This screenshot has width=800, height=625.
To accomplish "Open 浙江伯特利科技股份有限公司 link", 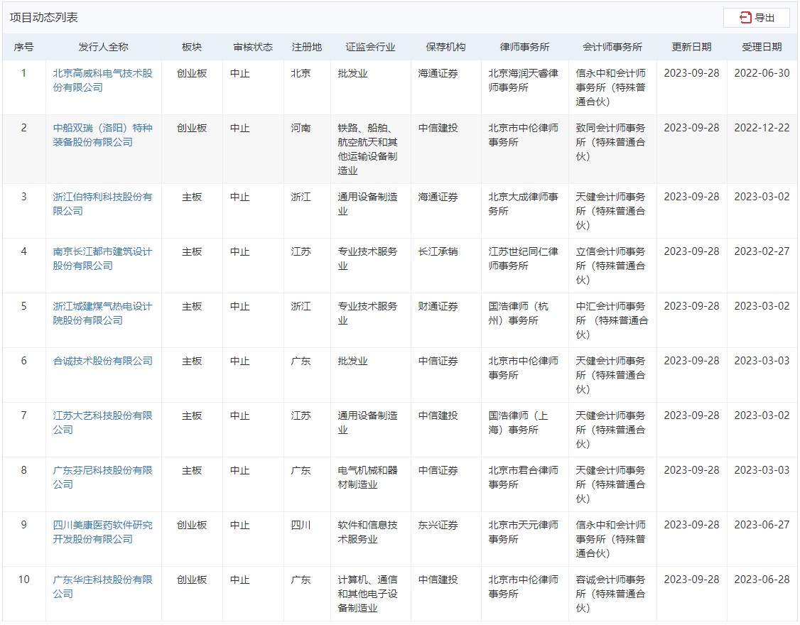I will tap(102, 204).
